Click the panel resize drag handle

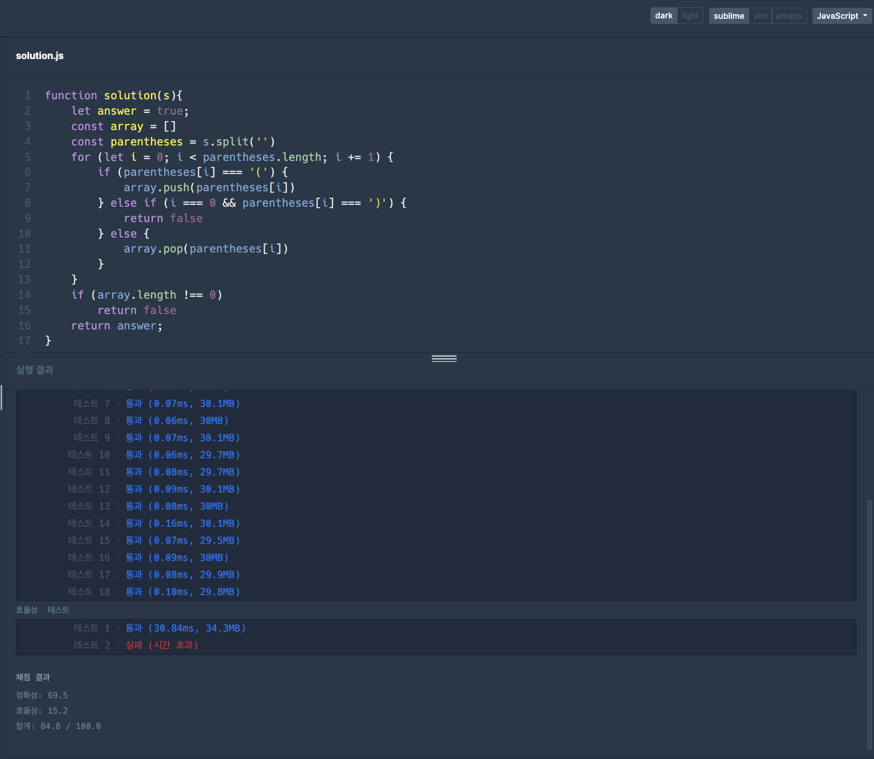tap(444, 359)
